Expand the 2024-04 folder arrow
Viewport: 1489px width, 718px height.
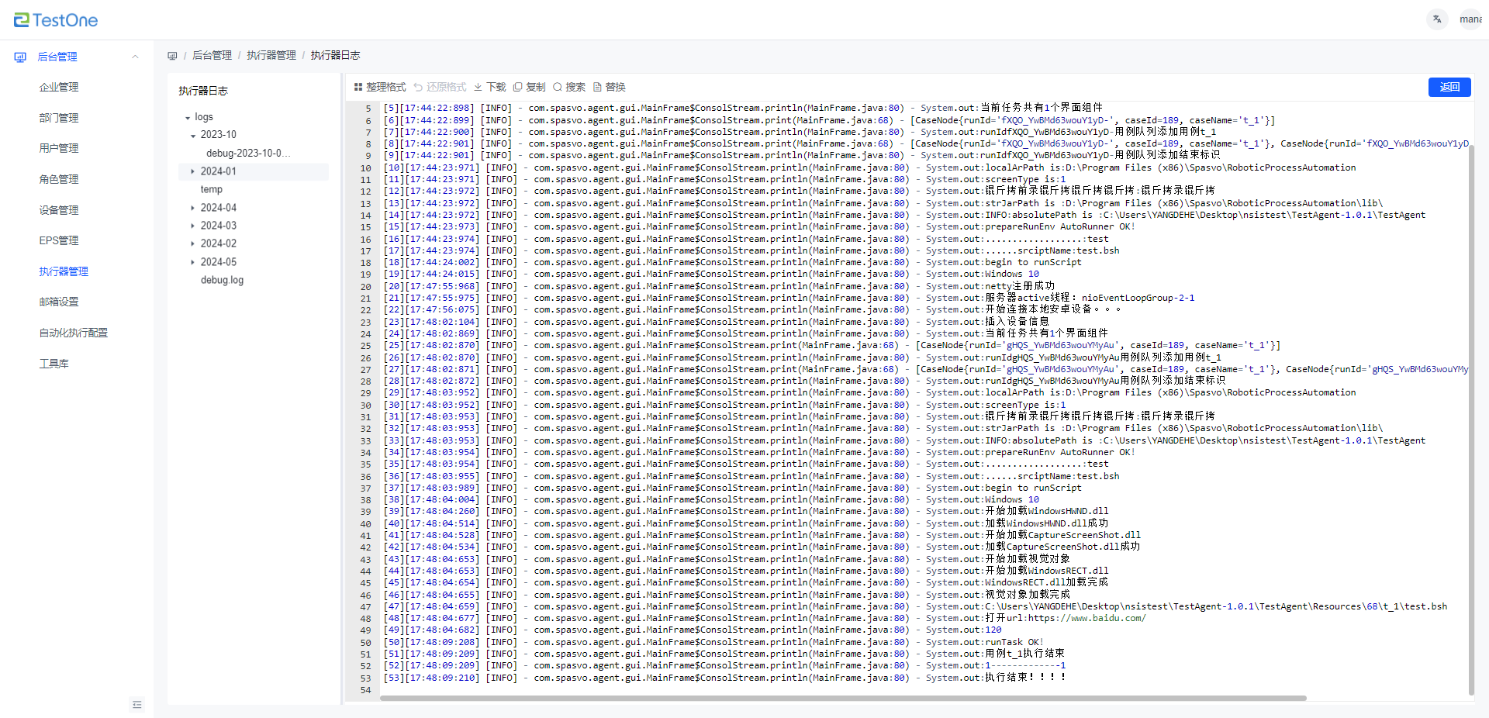(193, 208)
